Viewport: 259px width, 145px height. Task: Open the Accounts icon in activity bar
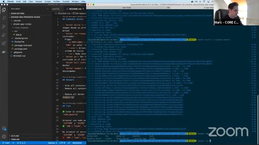[4, 128]
